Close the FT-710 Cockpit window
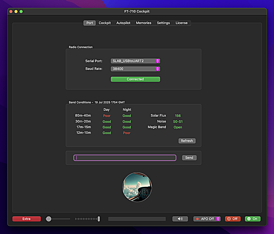274x234 pixels. tap(11, 12)
